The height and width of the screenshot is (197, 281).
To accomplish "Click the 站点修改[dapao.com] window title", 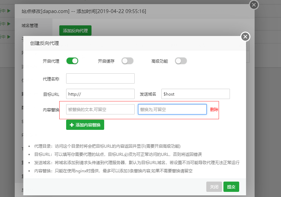I will pyautogui.click(x=84, y=11).
